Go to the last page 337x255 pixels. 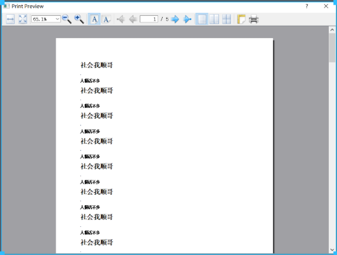(x=187, y=19)
